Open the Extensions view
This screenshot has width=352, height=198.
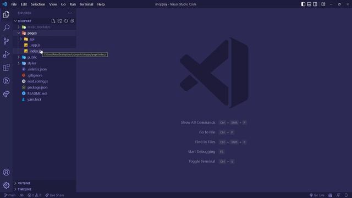tap(6, 67)
